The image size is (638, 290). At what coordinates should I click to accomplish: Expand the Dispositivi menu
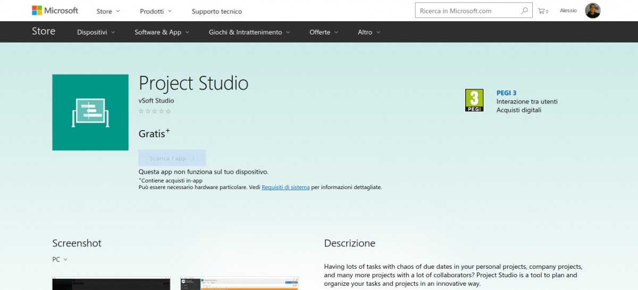tap(96, 32)
